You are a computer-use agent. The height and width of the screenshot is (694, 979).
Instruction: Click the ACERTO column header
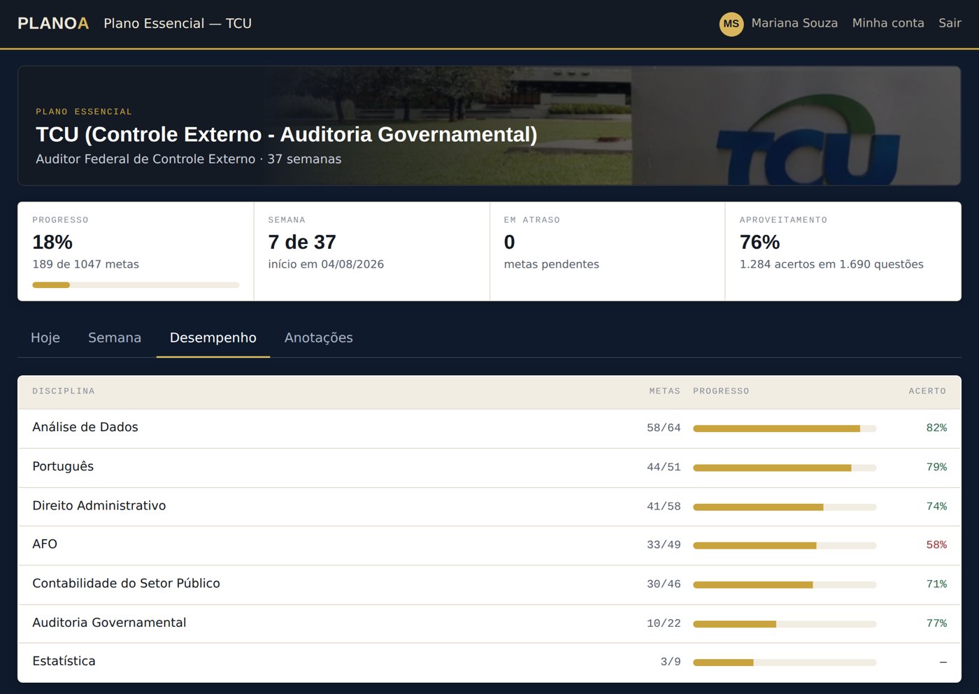(x=927, y=391)
